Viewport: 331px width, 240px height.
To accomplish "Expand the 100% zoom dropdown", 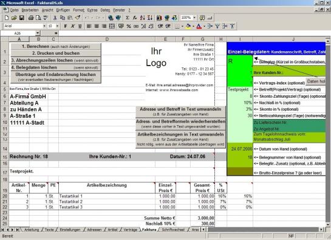I will click(194, 18).
